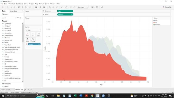The width and height of the screenshot is (174, 98).
Task: Select the Education field
Action: [8, 31]
